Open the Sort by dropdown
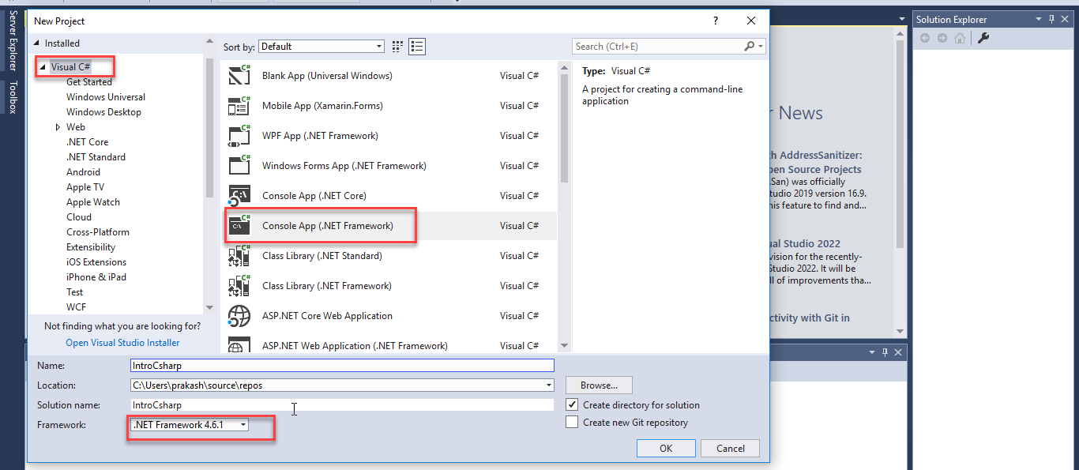Viewport: 1079px width, 470px height. (378, 47)
